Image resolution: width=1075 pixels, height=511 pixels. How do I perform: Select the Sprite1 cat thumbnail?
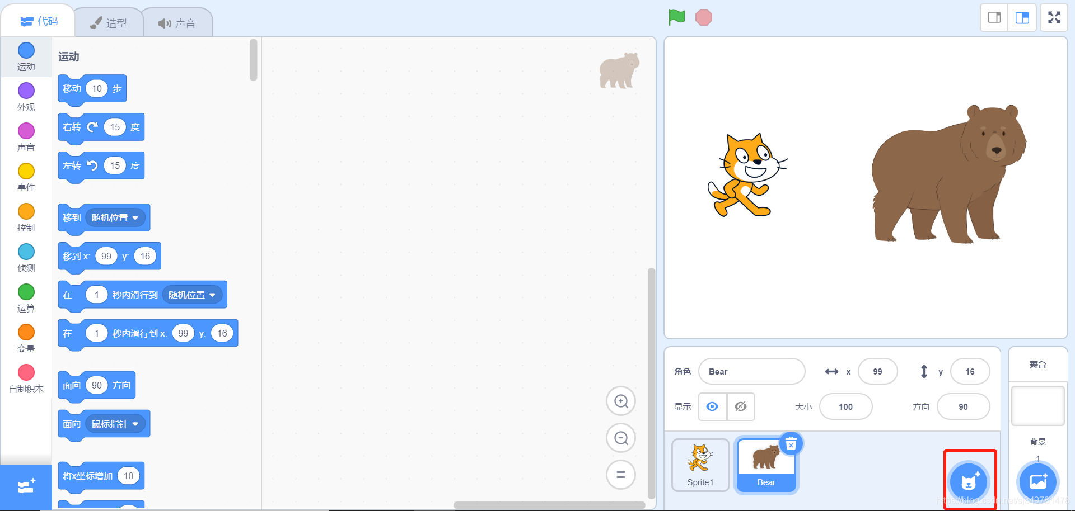[700, 465]
